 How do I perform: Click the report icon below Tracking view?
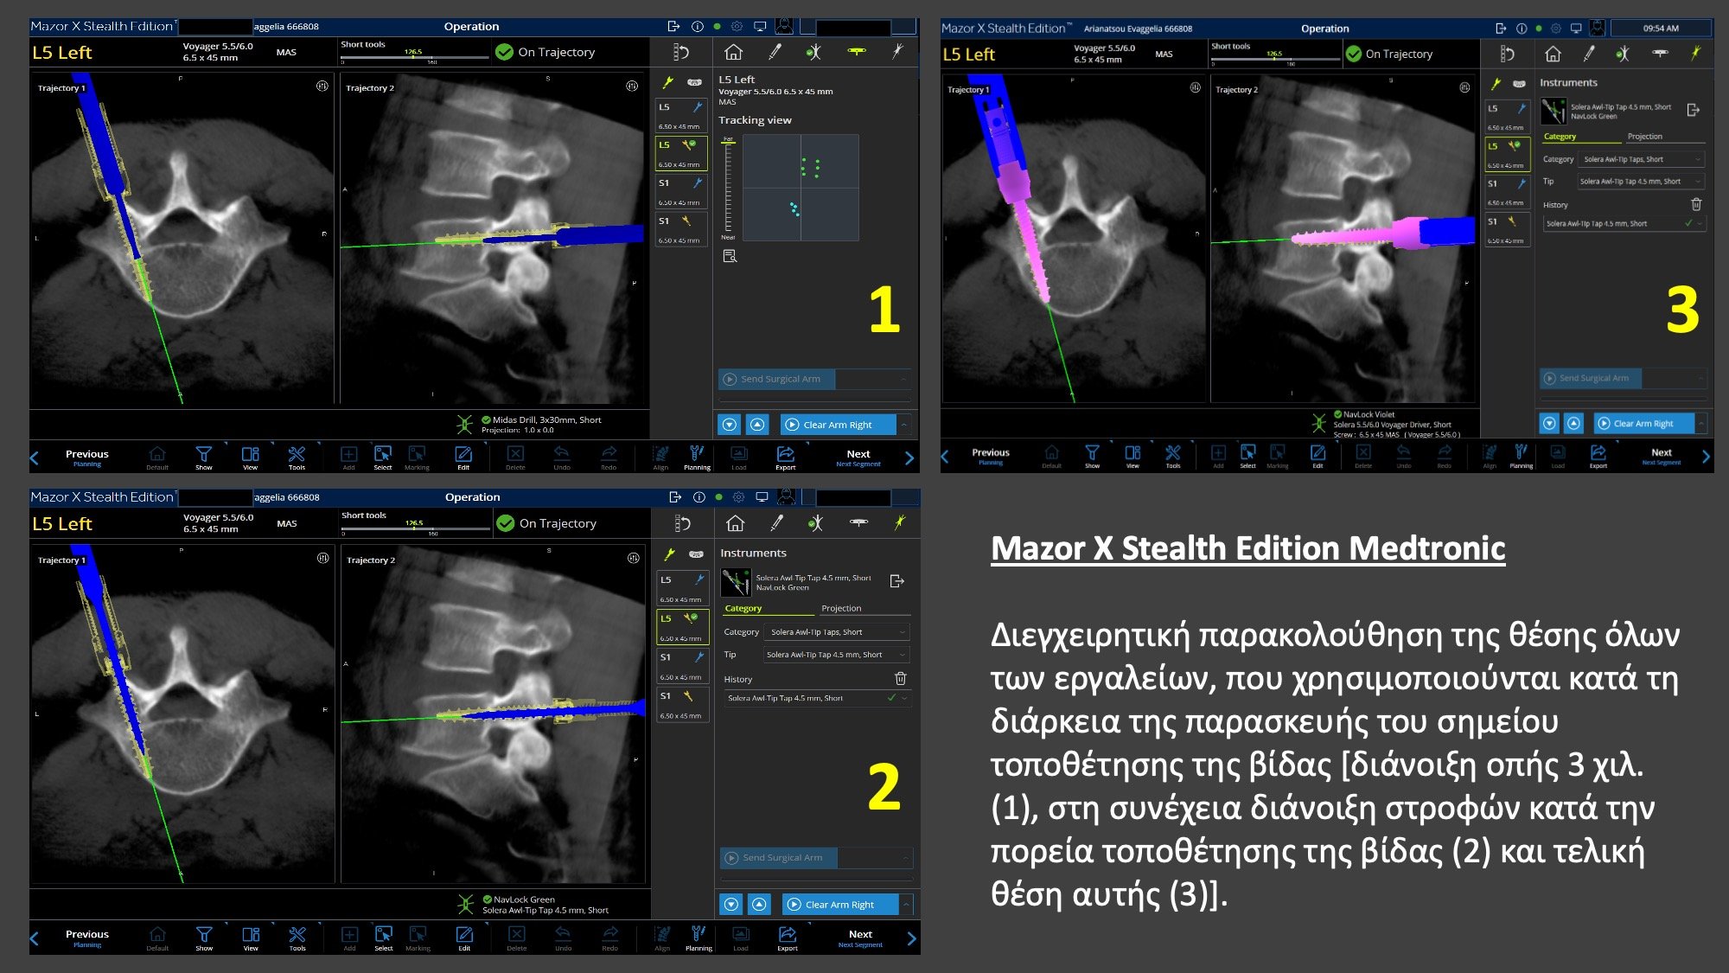coord(730,256)
